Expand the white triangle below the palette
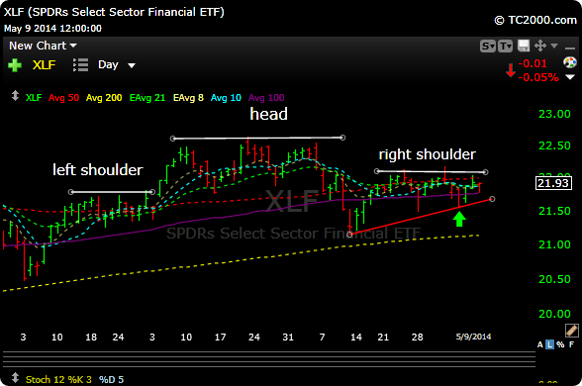The height and width of the screenshot is (386, 582). click(570, 77)
